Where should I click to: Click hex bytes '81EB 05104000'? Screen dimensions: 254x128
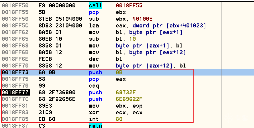(x=60, y=19)
